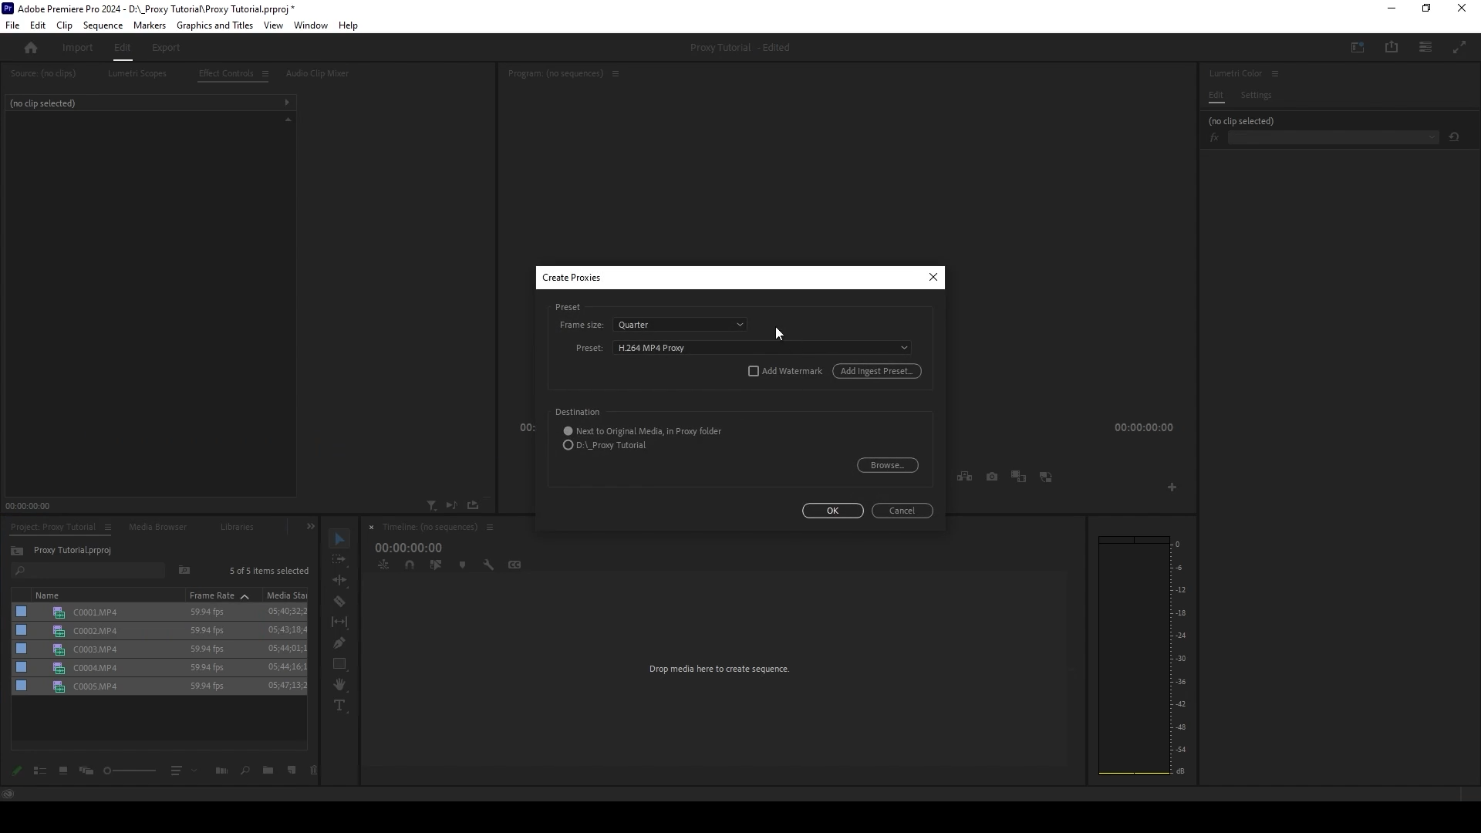
Task: Select the Type tool
Action: pyautogui.click(x=339, y=705)
